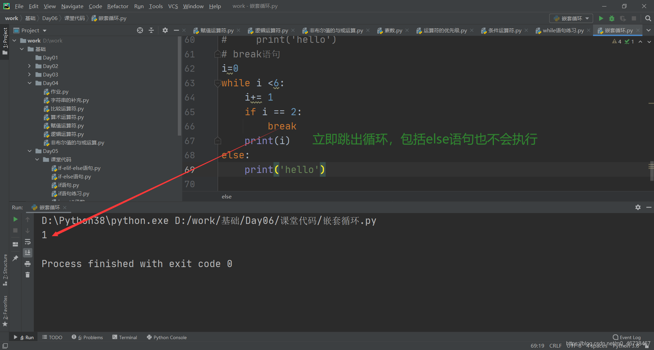The width and height of the screenshot is (654, 350).
Task: Go to next highlighted error arrow
Action: (649, 41)
